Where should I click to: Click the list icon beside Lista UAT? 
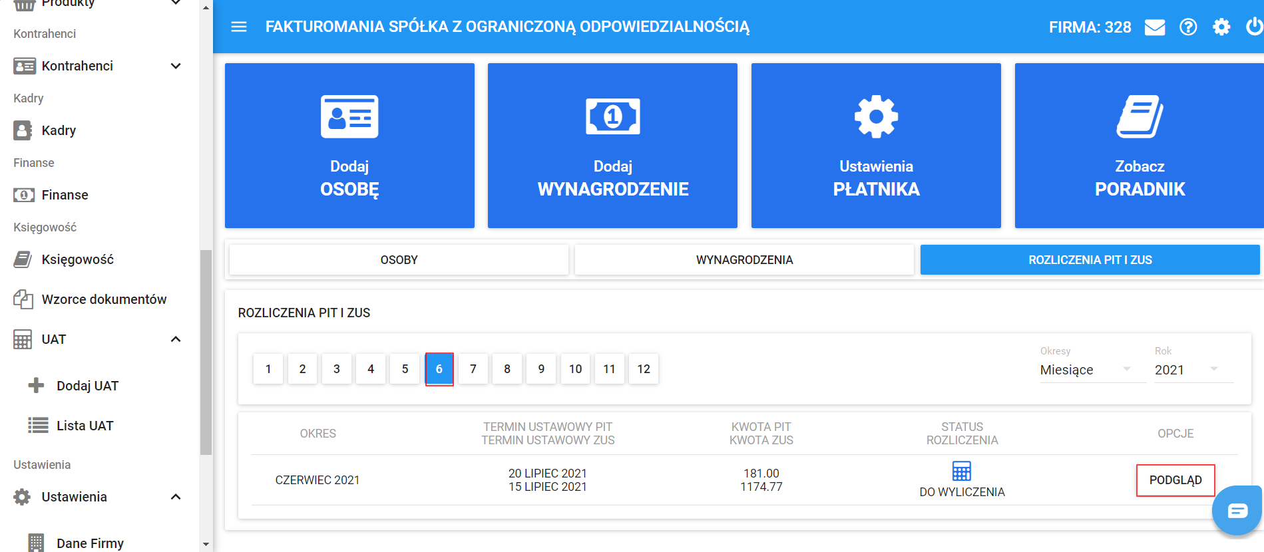click(38, 426)
